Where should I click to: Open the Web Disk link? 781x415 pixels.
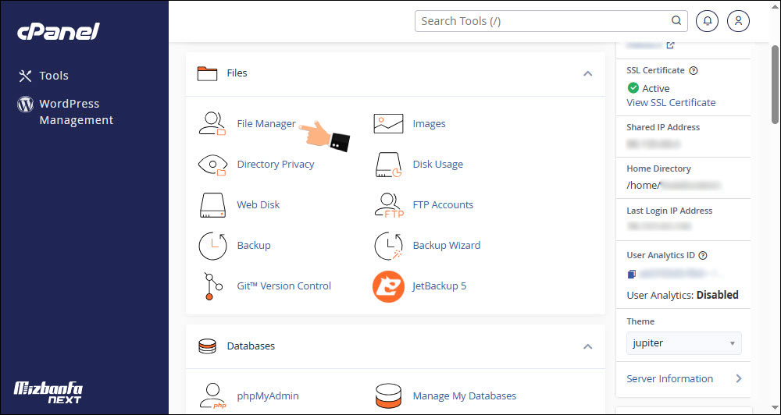click(258, 205)
